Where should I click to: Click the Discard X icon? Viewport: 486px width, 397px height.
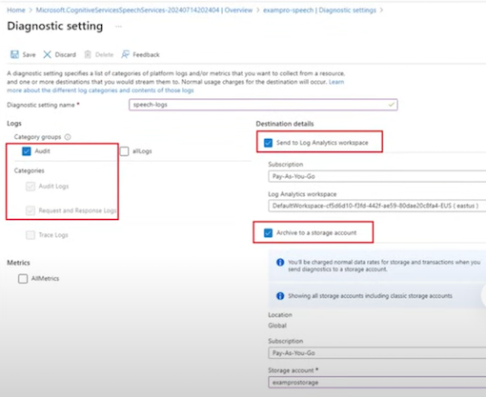click(47, 54)
